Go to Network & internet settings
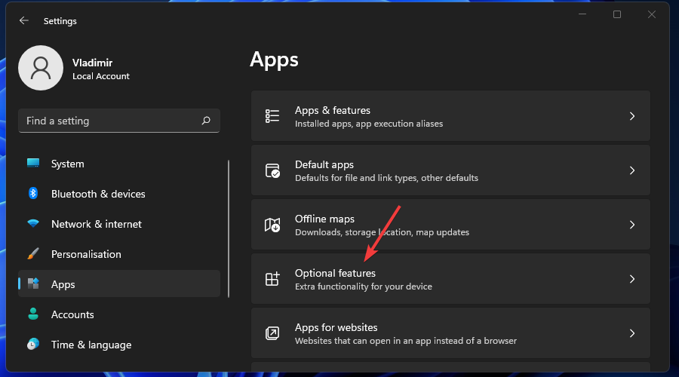 pos(96,224)
